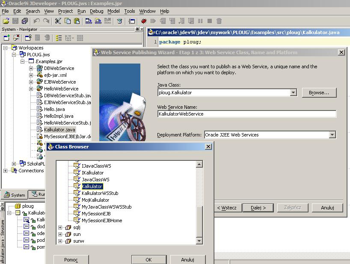
Task: Click the Copy toolbar icon
Action: pyautogui.click(x=68, y=21)
